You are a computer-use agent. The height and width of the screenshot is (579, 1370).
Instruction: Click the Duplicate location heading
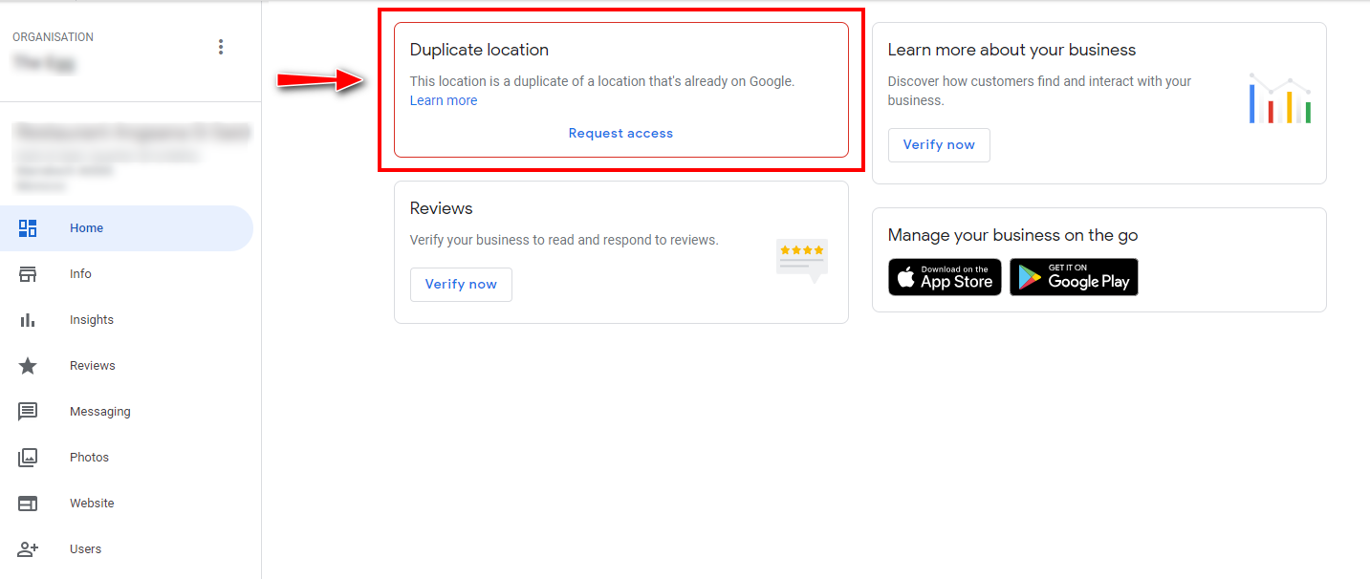click(x=479, y=50)
